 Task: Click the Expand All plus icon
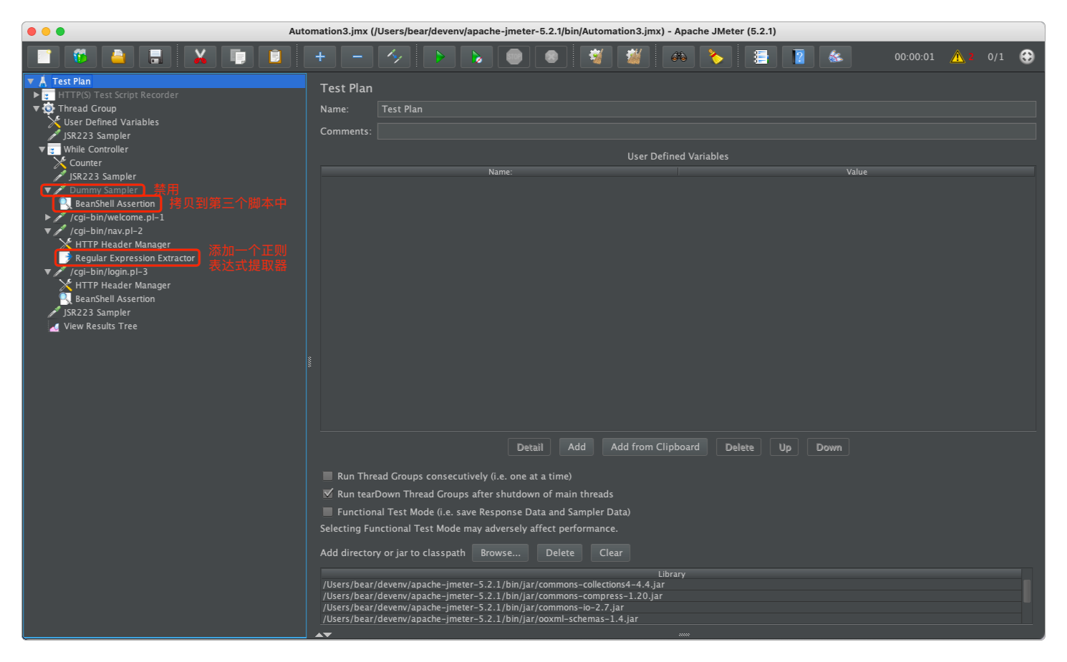[319, 57]
